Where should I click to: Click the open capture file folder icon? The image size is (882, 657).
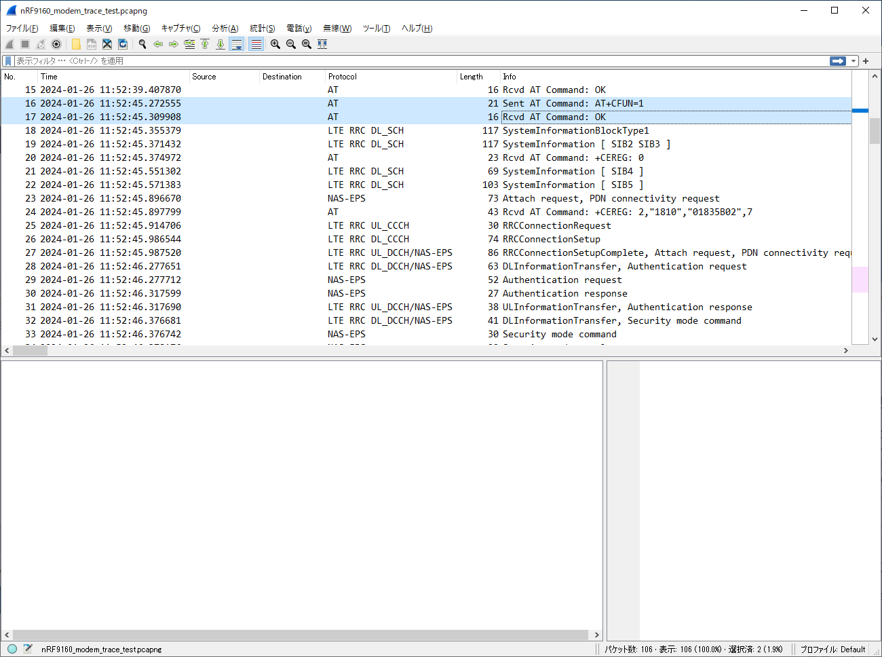point(76,44)
